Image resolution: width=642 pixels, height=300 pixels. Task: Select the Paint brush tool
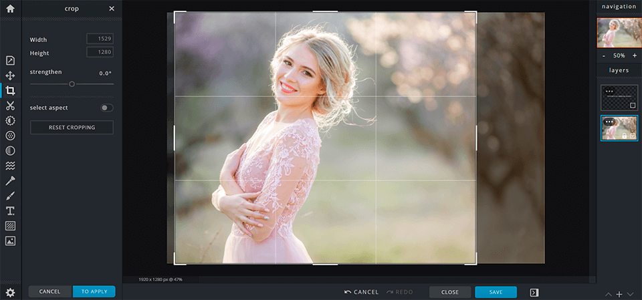pos(10,196)
